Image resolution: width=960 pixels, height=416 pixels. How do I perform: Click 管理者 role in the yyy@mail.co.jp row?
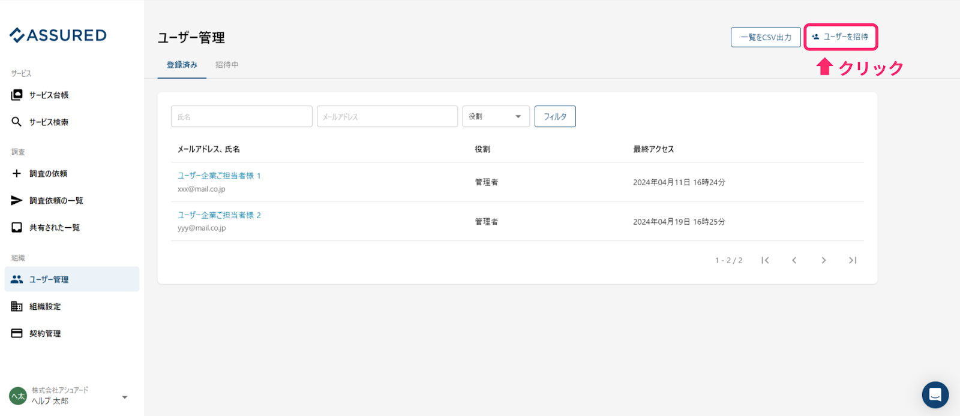click(x=487, y=222)
